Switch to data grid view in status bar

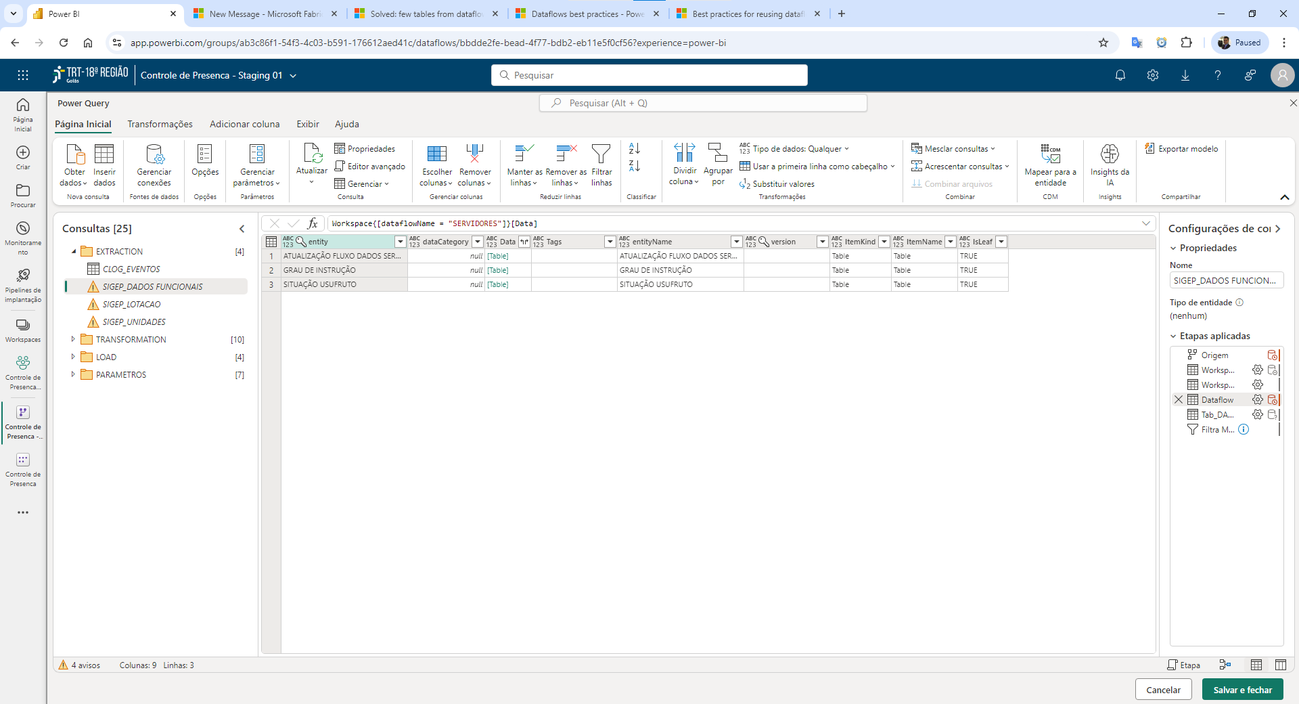tap(1256, 665)
